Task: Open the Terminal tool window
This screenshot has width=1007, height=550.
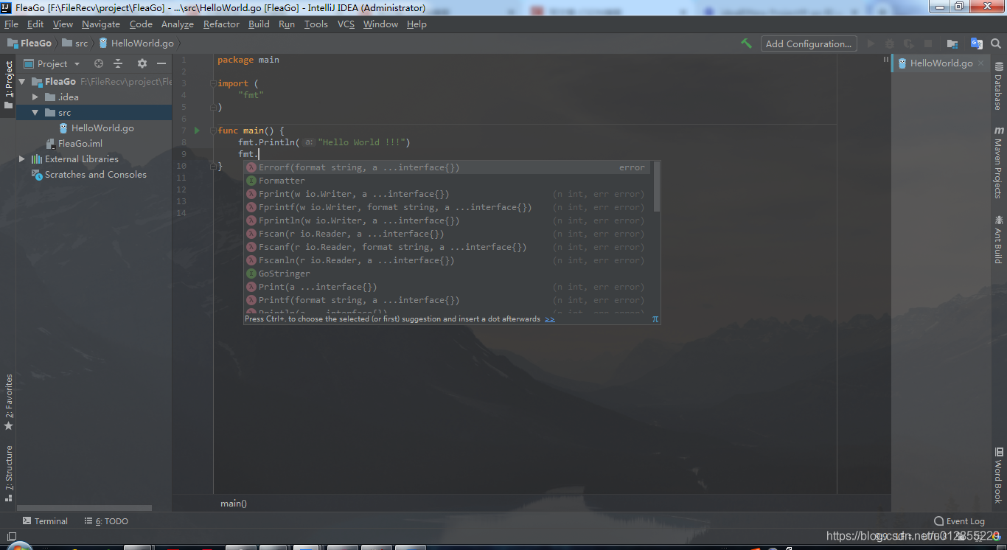Action: click(x=45, y=521)
